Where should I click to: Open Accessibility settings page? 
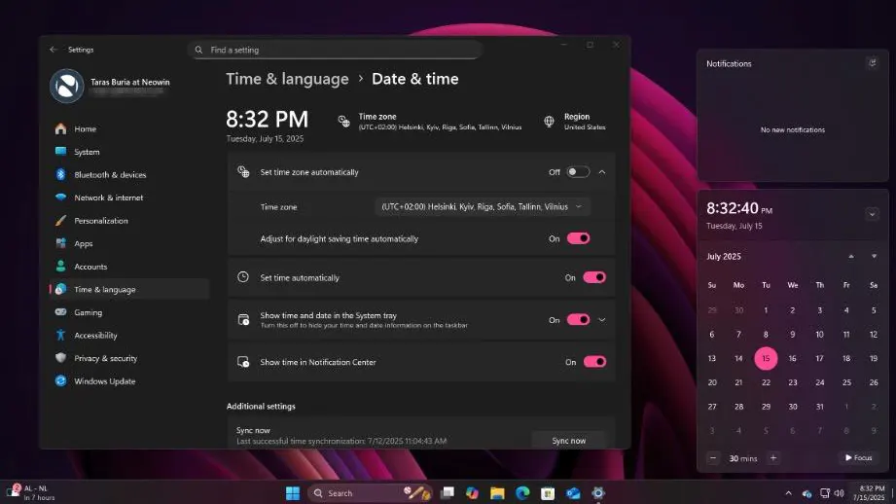tap(129, 335)
